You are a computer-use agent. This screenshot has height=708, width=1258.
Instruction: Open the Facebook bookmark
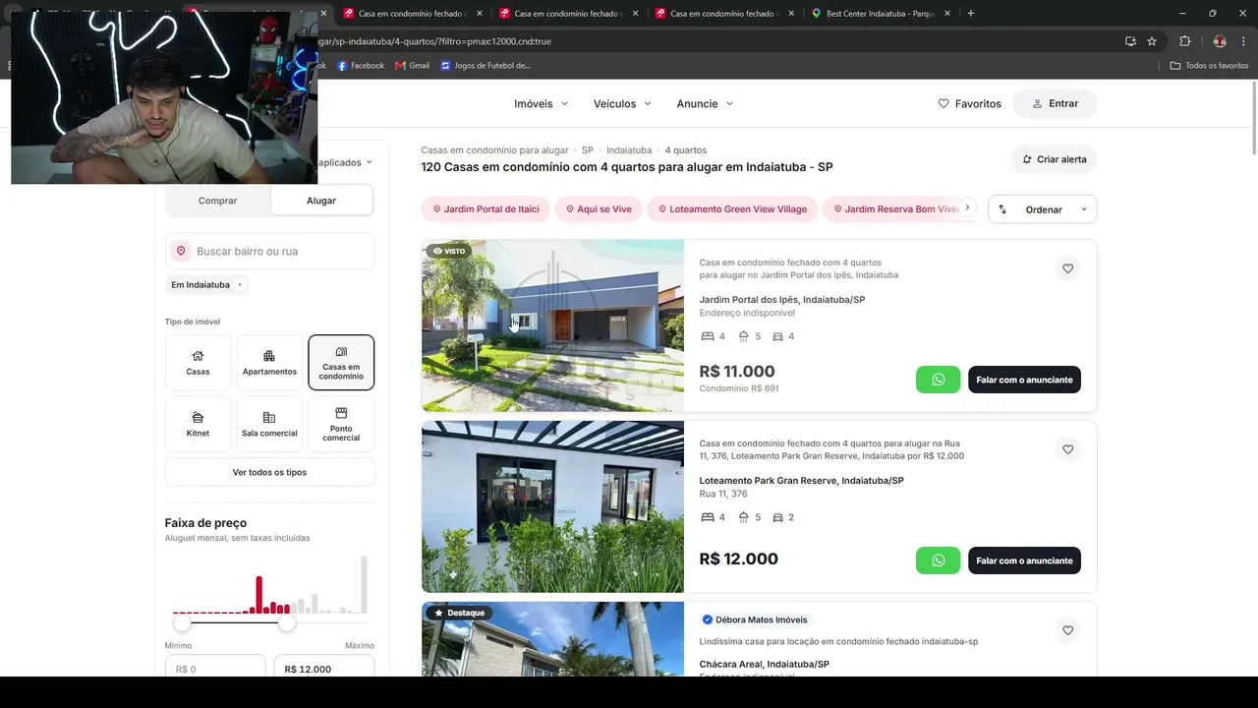[x=361, y=66]
